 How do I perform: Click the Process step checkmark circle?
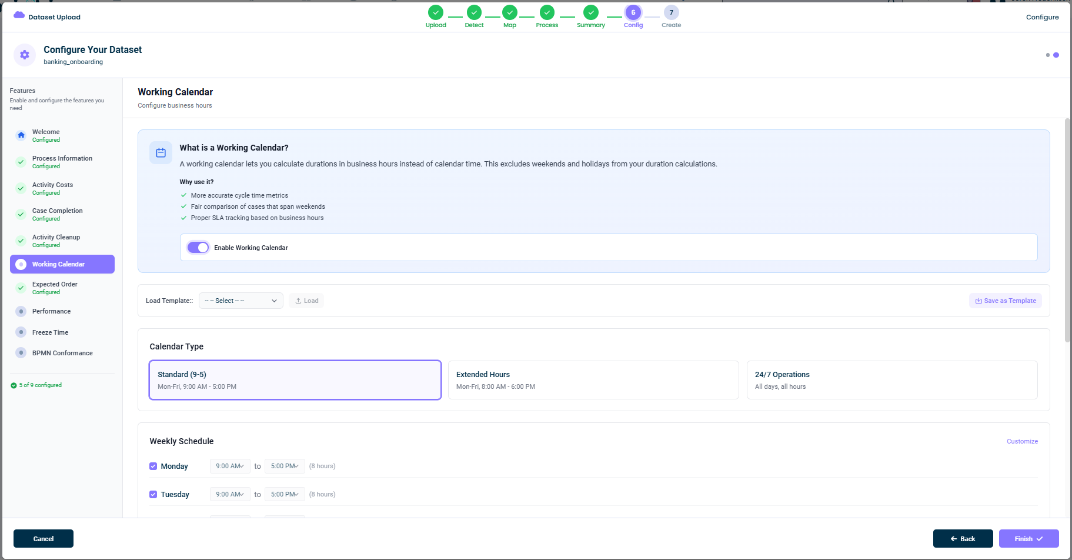547,12
